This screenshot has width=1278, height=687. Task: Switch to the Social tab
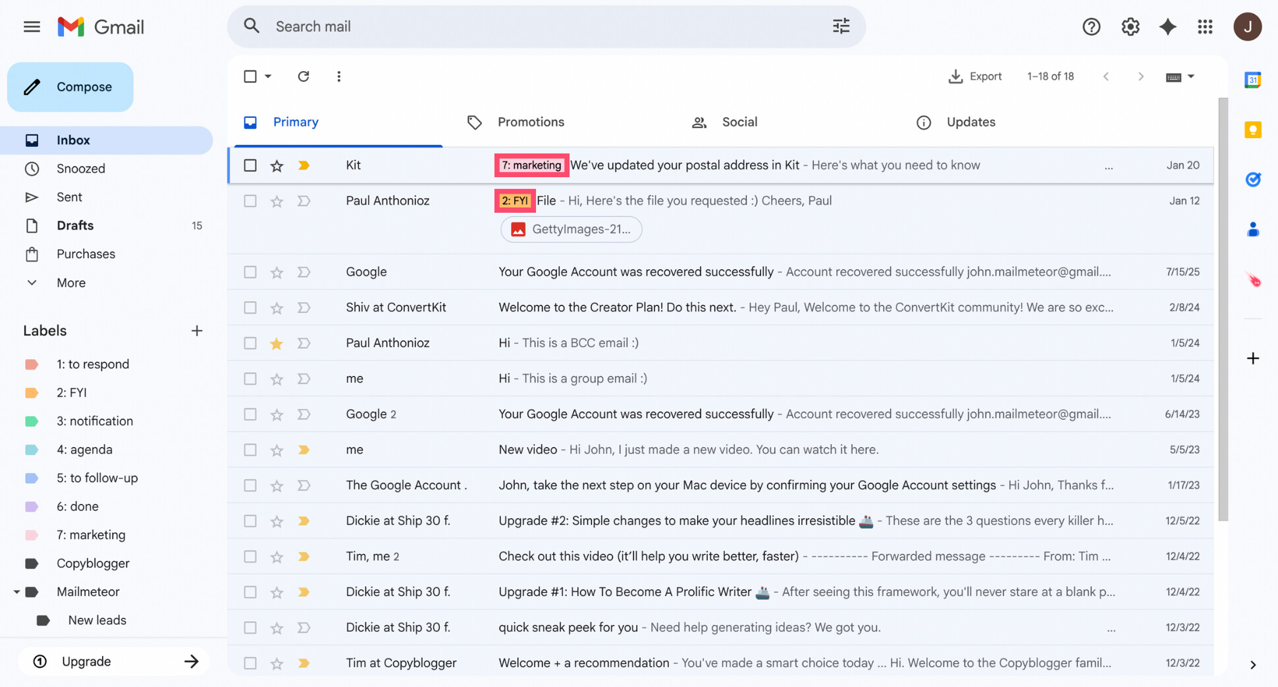click(x=739, y=122)
